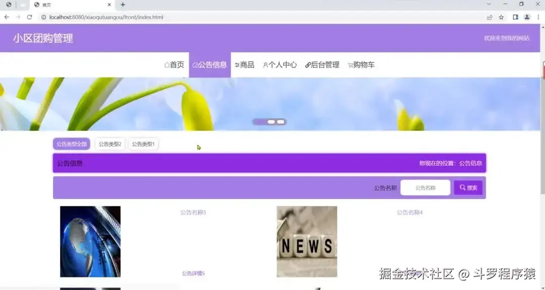Open a new browser tab with plus
Screen dimensions: 545x290
(x=123, y=5)
